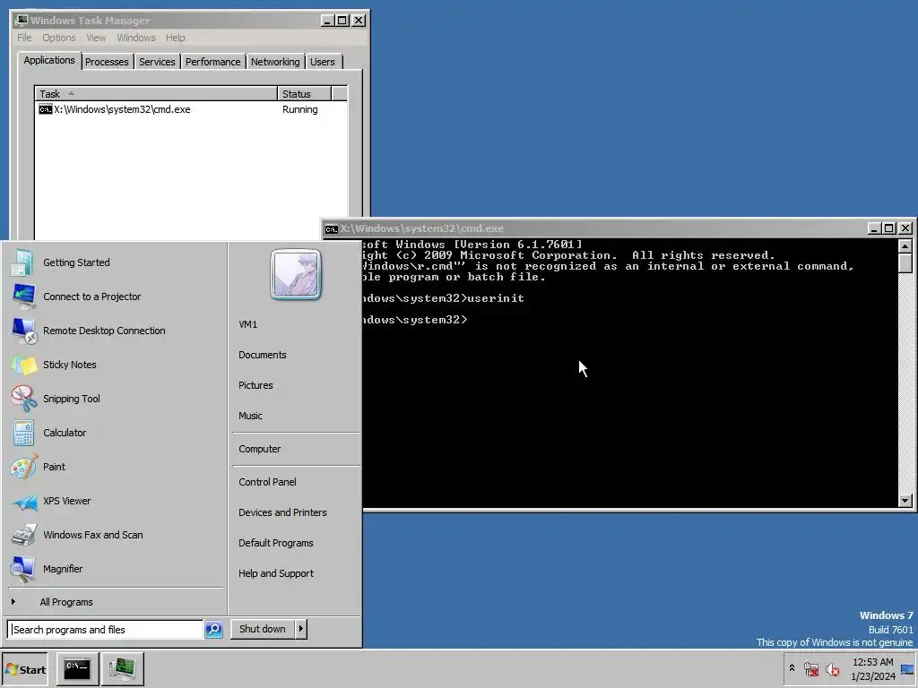918x688 pixels.
Task: Click the cmd scrollbar thumb
Action: (905, 262)
